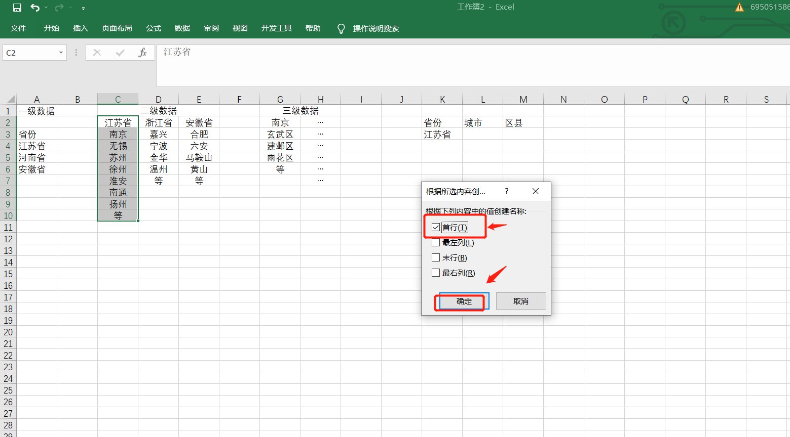This screenshot has height=437, width=790.
Task: Click the lightbulb search icon
Action: coord(341,28)
